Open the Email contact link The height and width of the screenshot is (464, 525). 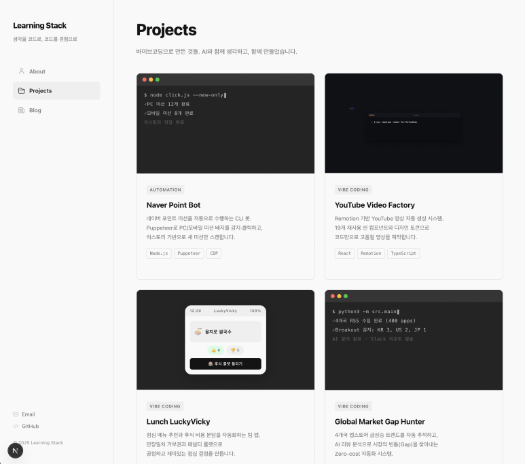28,414
